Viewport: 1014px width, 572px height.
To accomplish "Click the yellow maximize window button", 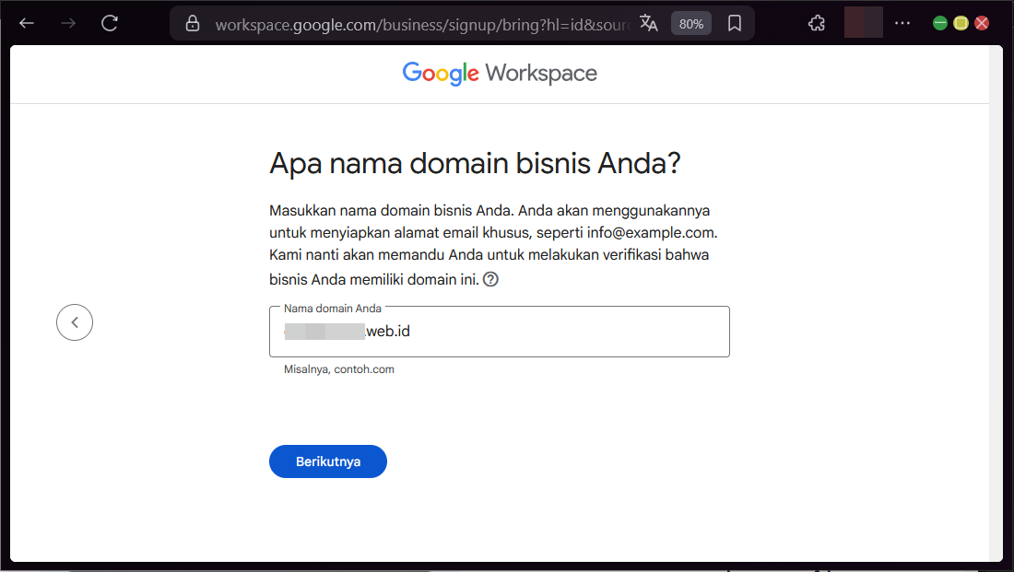I will point(961,23).
